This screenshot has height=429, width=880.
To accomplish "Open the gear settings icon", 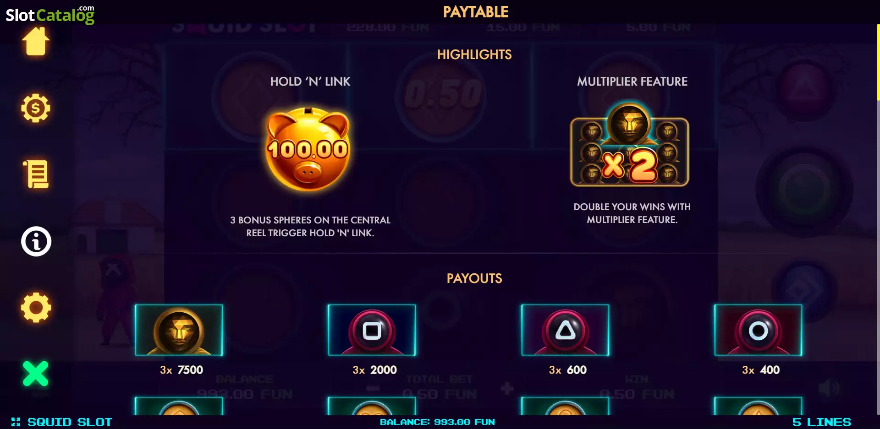I will 36,307.
